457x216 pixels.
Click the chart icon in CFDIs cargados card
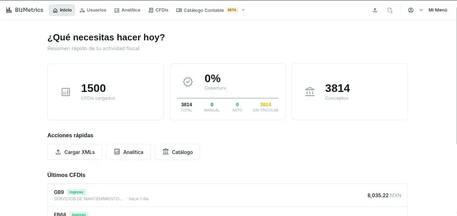click(66, 92)
